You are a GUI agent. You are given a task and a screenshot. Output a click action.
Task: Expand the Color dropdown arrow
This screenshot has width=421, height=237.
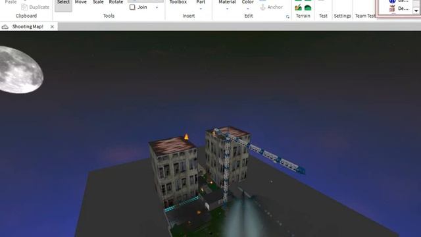coord(247,9)
